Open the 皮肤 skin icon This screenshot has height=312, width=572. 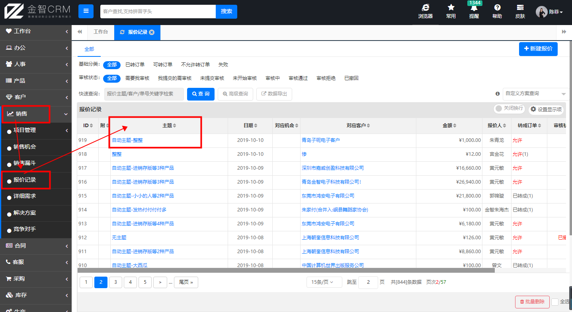pyautogui.click(x=520, y=12)
